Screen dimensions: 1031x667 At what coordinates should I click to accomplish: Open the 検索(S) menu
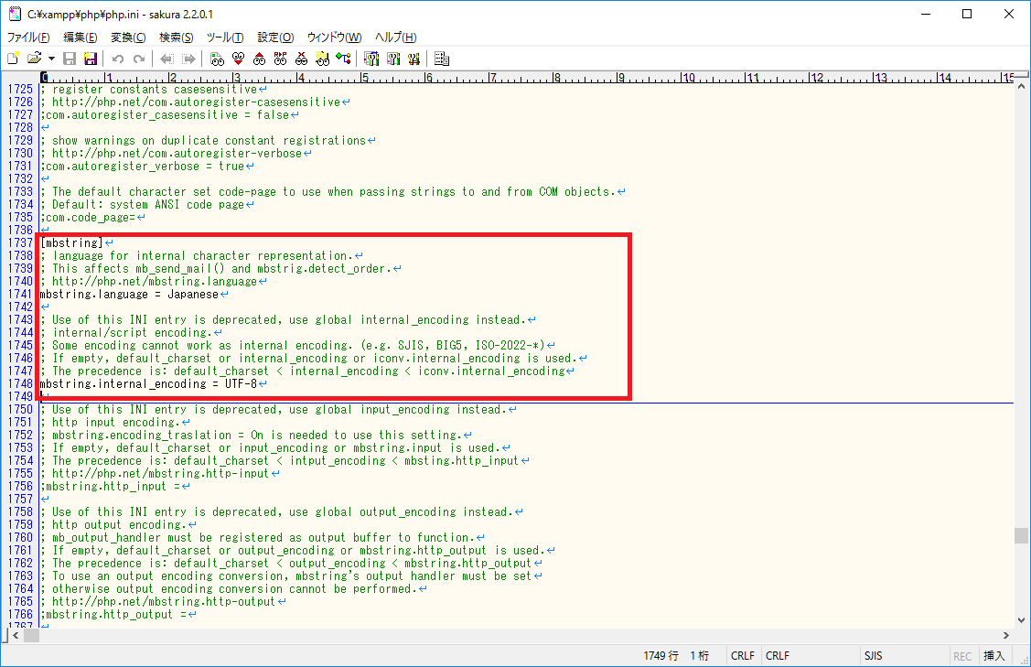[176, 38]
